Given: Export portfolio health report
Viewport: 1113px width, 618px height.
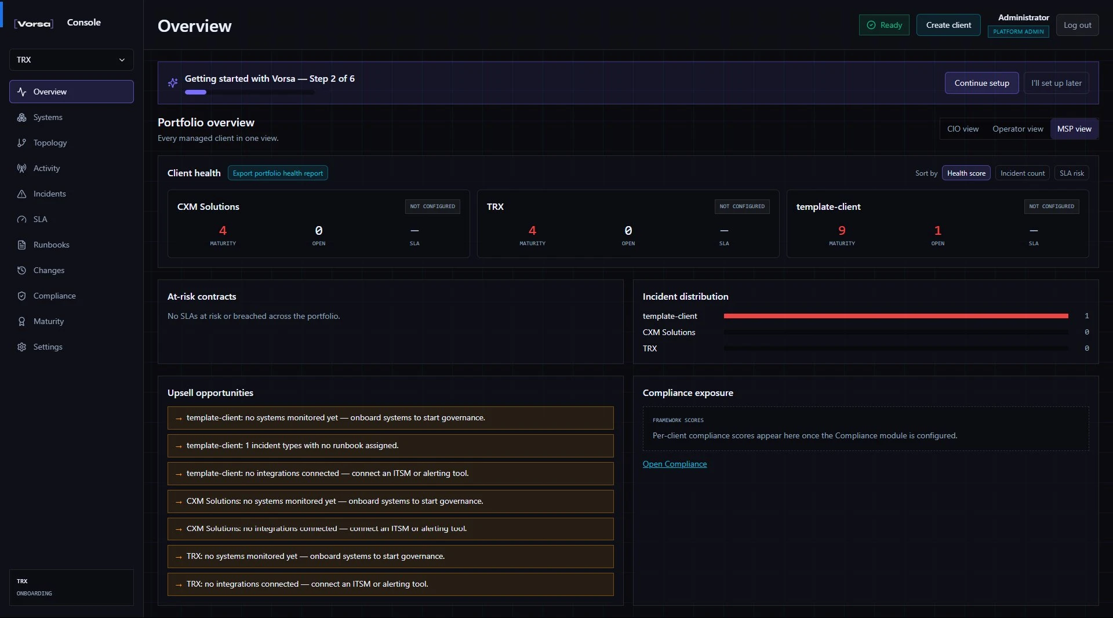Looking at the screenshot, I should point(278,173).
